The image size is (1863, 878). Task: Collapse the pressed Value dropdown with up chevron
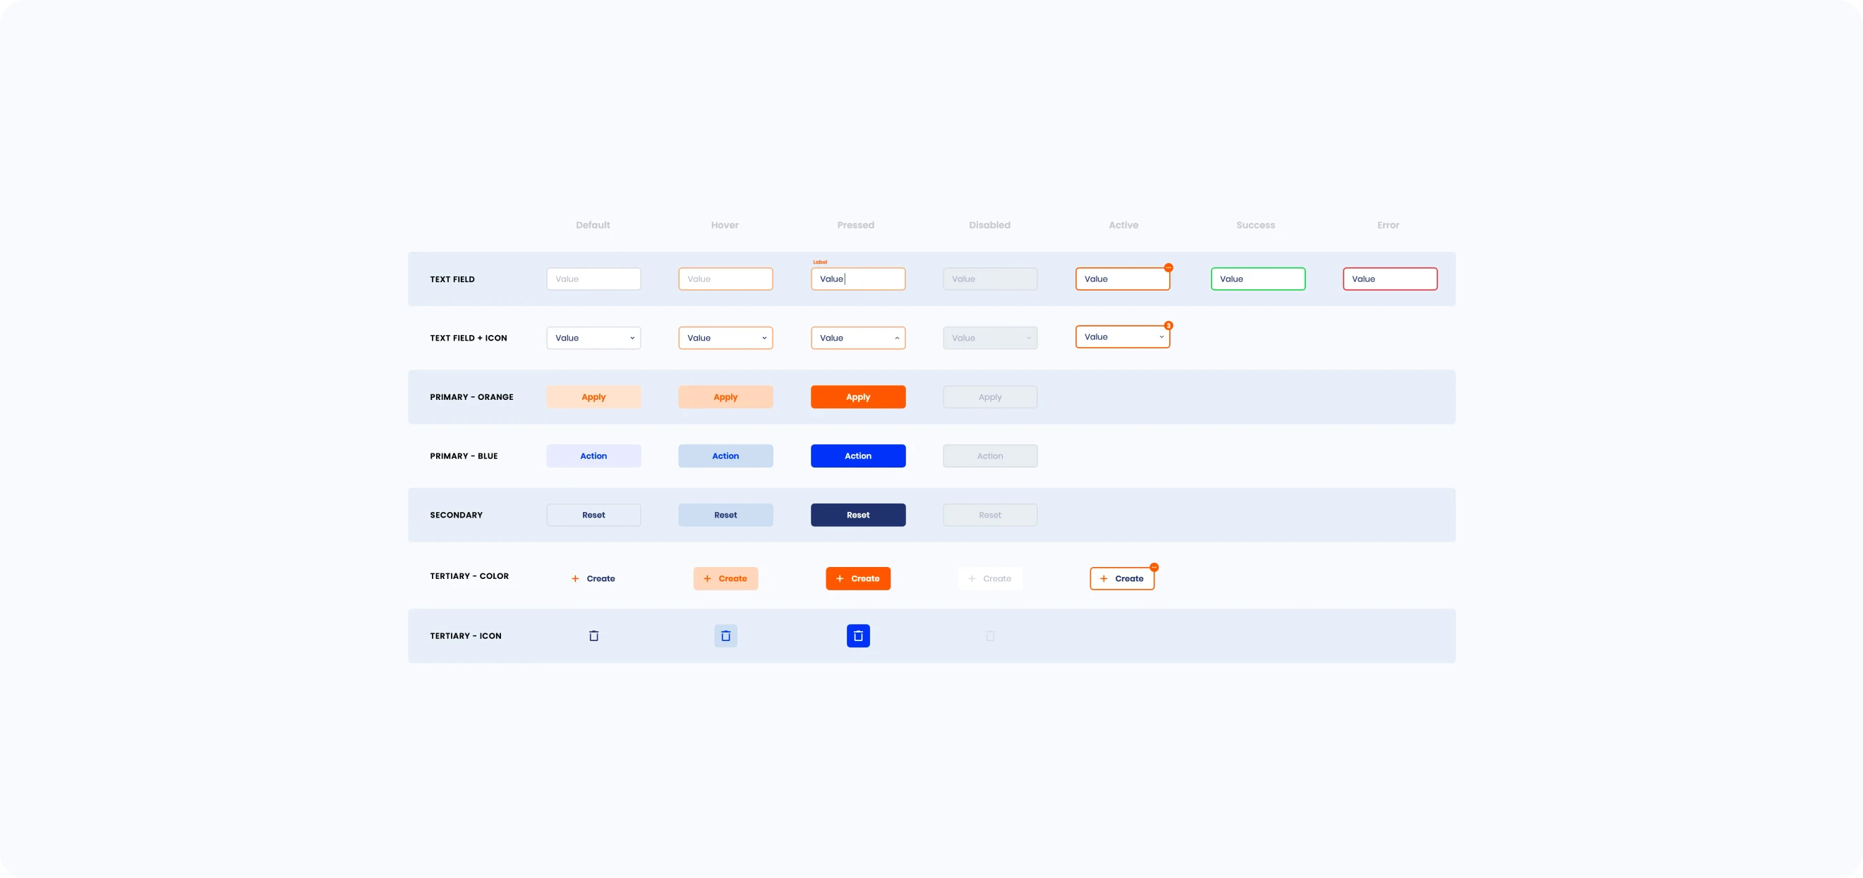896,339
